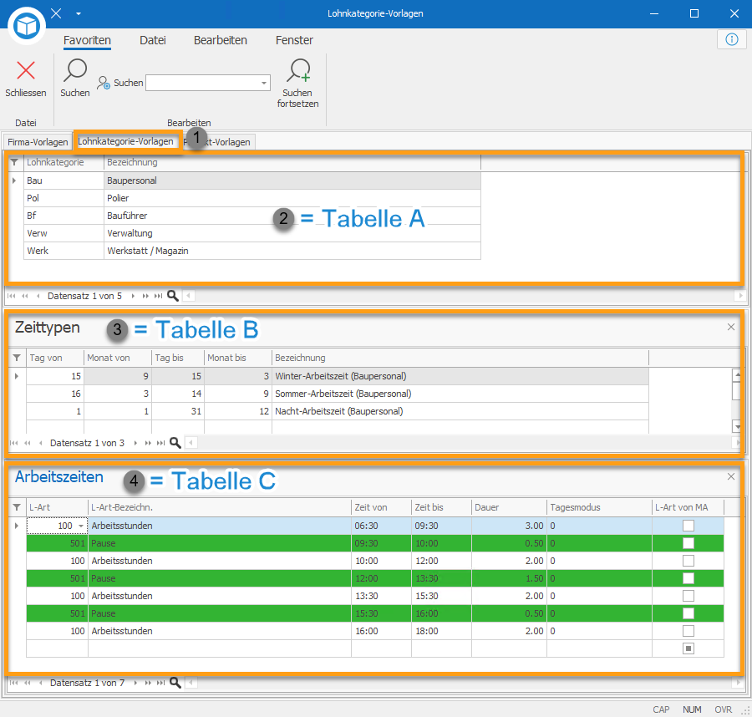
Task: Expand L-Art 100 cell dropdown arrow
Action: (x=81, y=526)
